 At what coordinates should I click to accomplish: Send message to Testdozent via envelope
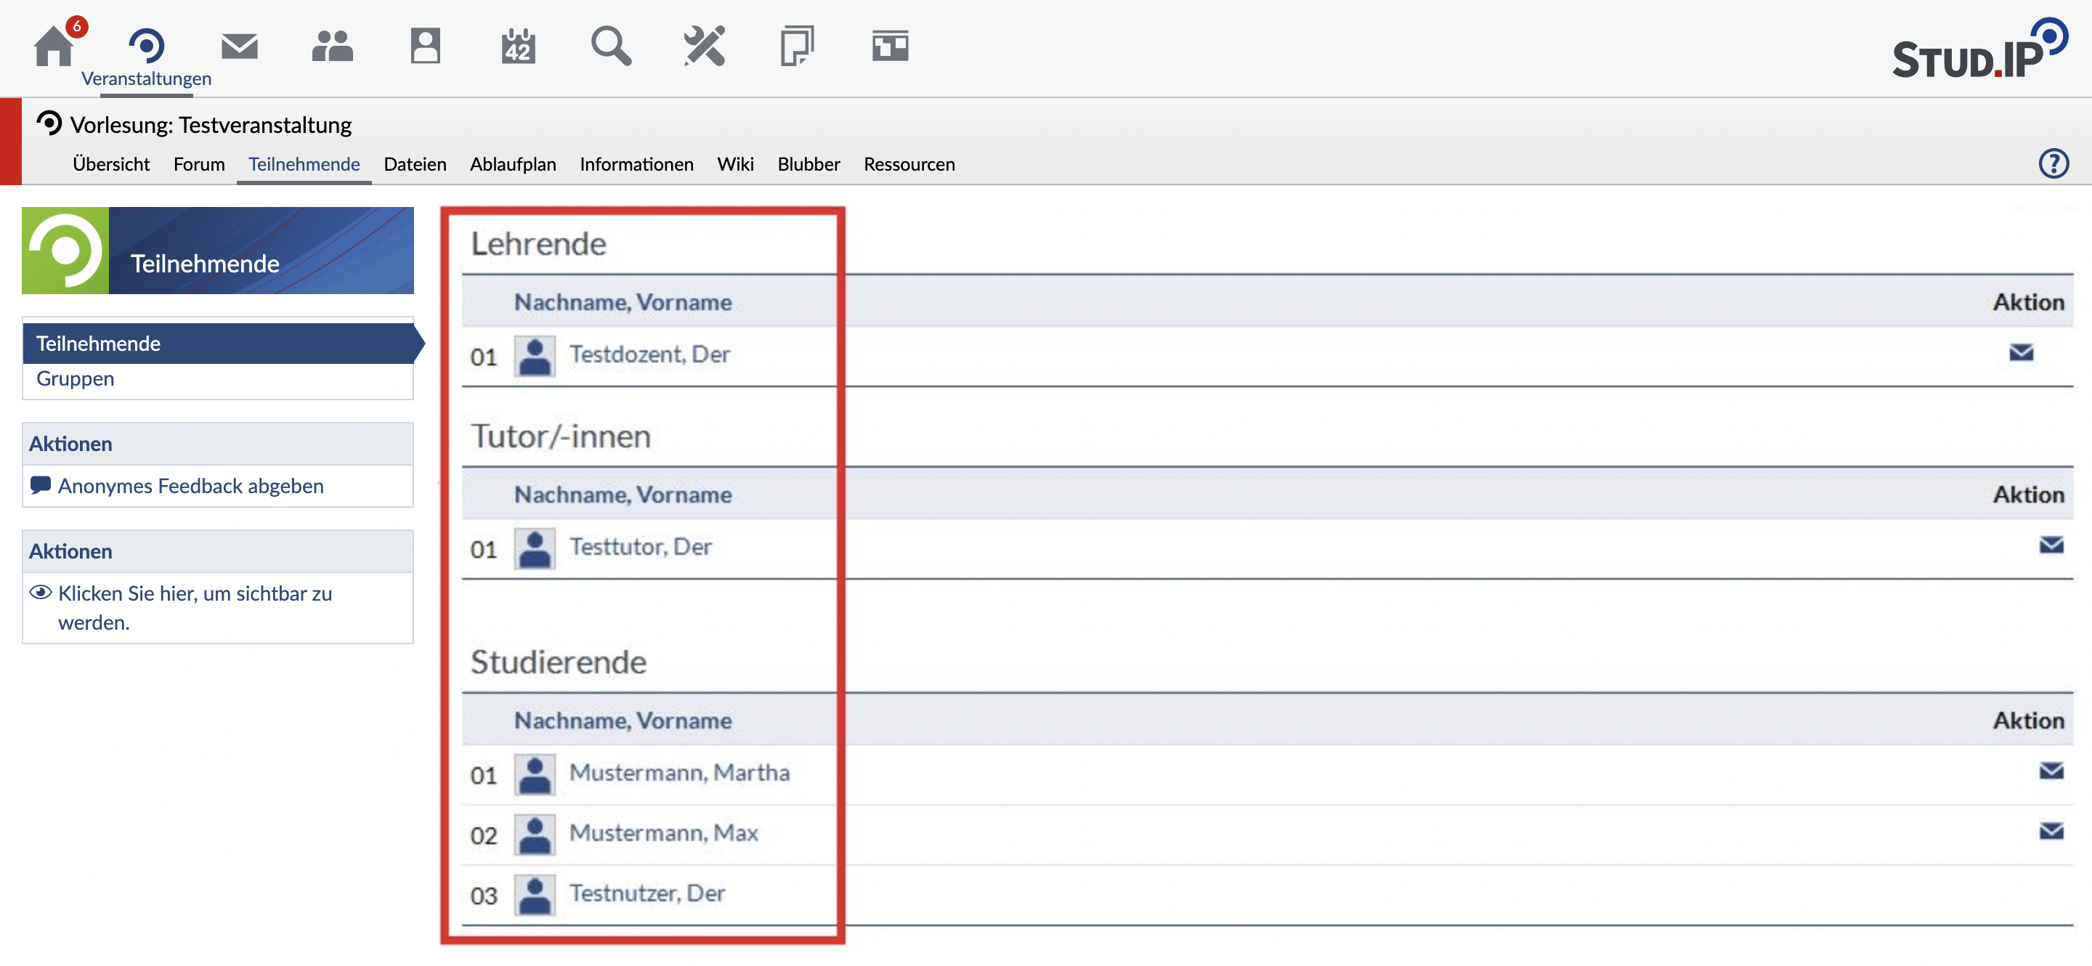coord(2021,352)
